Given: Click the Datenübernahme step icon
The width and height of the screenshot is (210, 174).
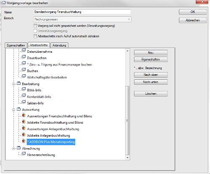Looking at the screenshot, I should coord(24,50).
